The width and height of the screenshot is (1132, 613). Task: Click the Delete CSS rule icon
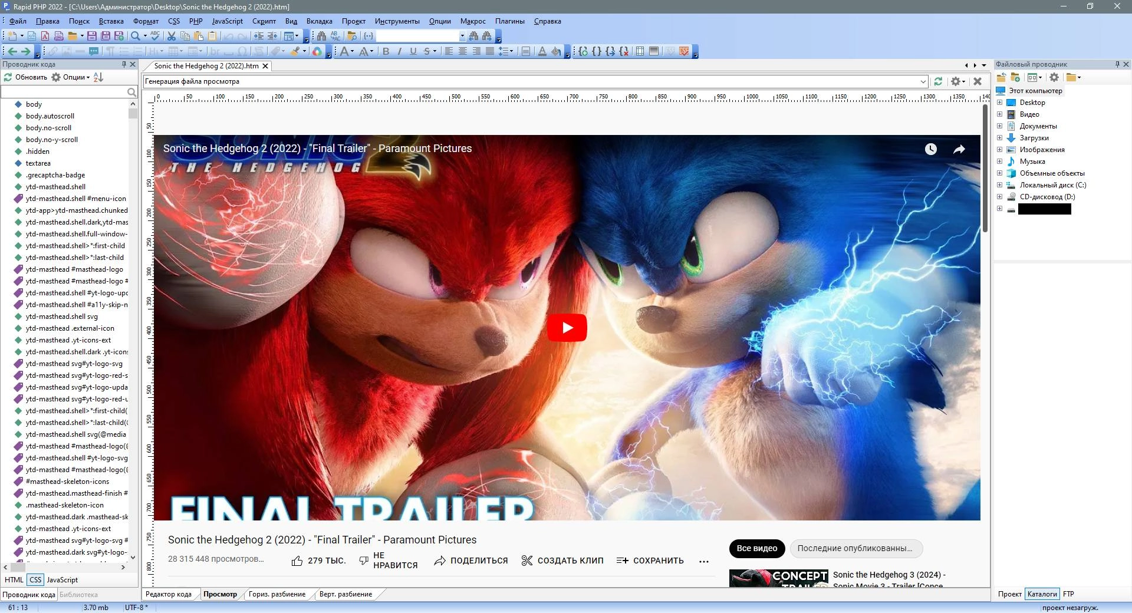click(x=624, y=51)
